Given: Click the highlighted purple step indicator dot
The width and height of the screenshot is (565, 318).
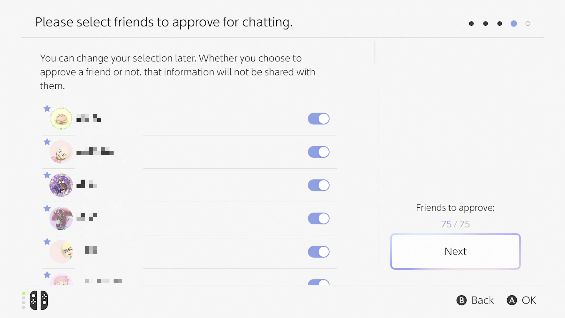Looking at the screenshot, I should [514, 24].
